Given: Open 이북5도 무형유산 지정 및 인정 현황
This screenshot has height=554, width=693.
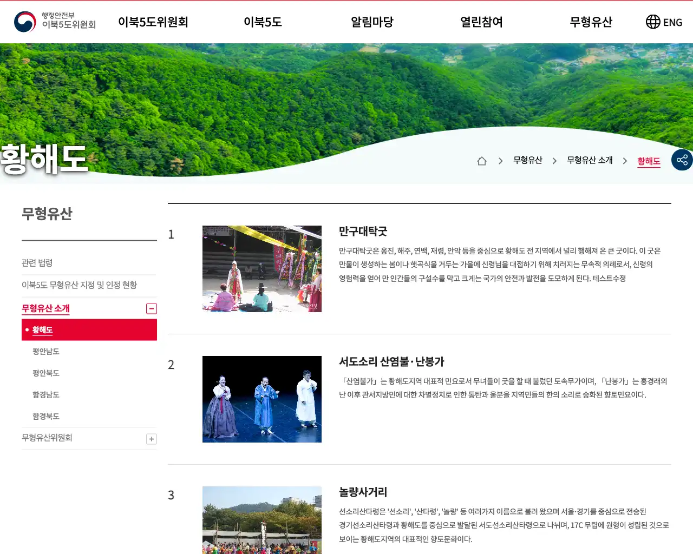Looking at the screenshot, I should (x=79, y=285).
